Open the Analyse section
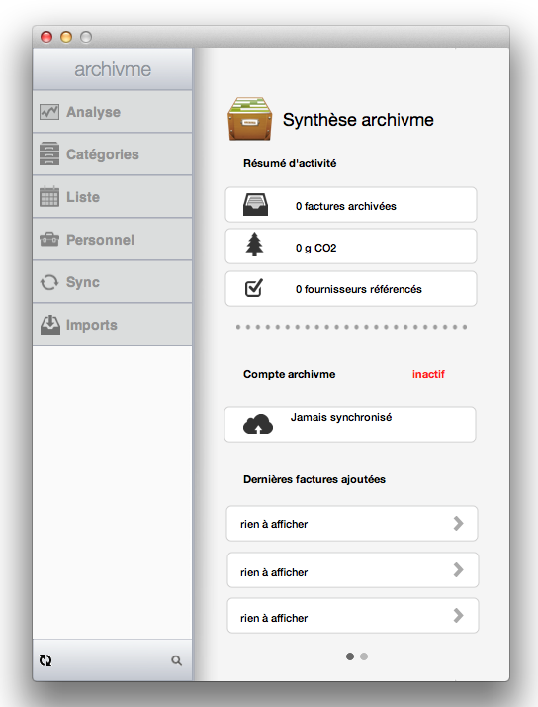Screen dimensions: 538x707 [x=112, y=111]
